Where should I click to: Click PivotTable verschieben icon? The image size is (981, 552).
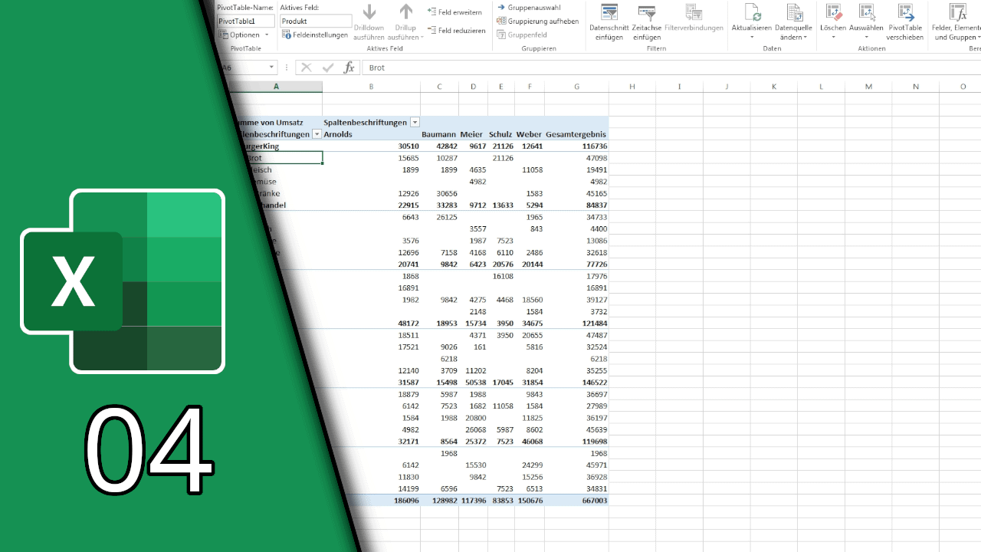click(x=905, y=13)
